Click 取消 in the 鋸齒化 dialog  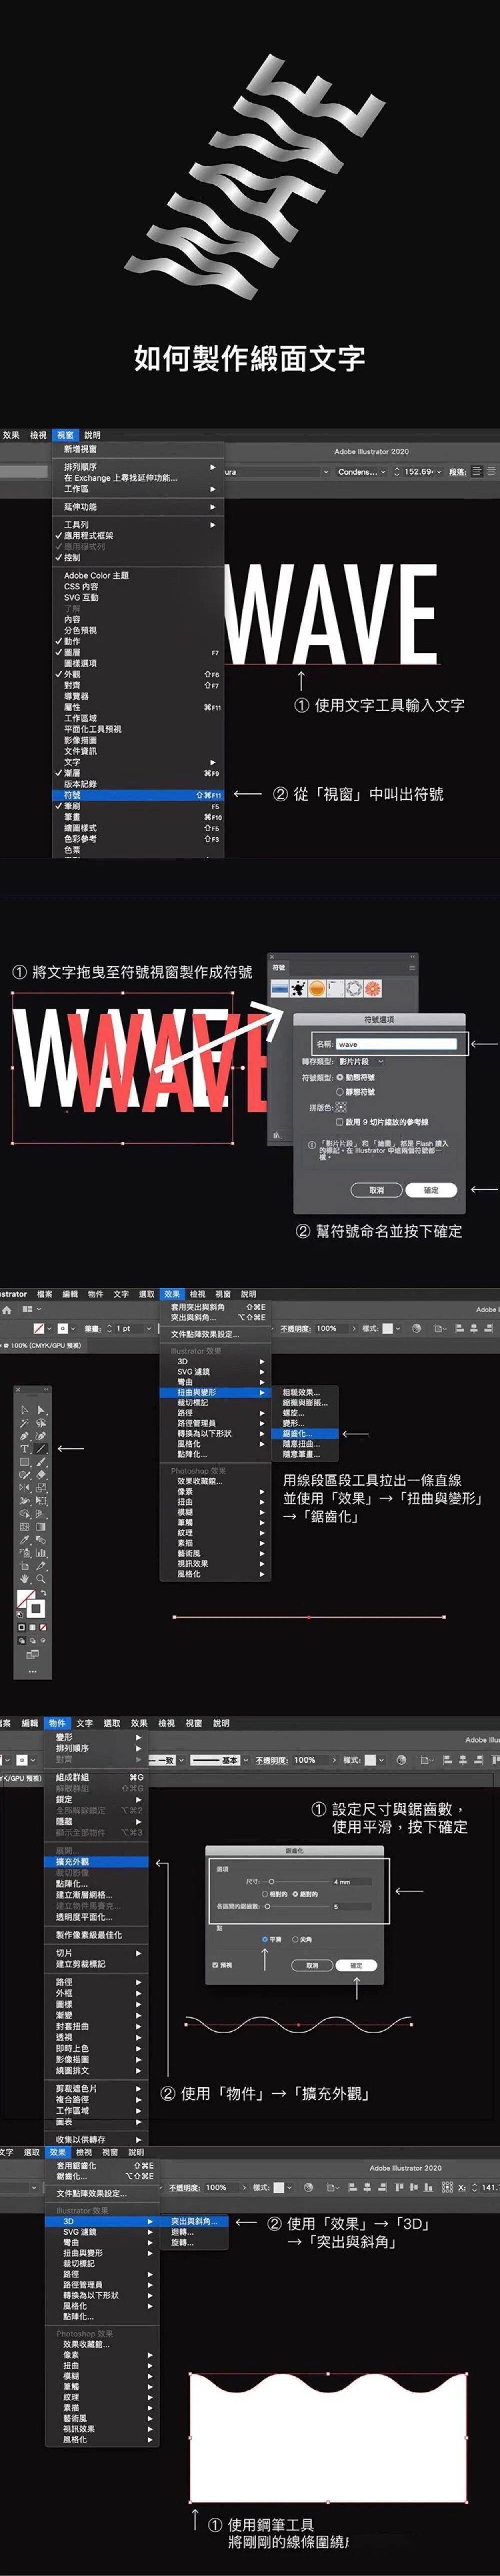[311, 1965]
